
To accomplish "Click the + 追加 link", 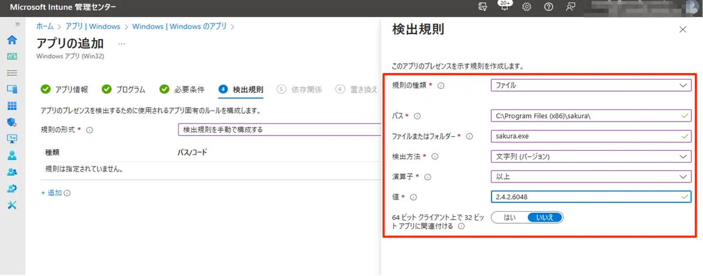I will point(52,192).
